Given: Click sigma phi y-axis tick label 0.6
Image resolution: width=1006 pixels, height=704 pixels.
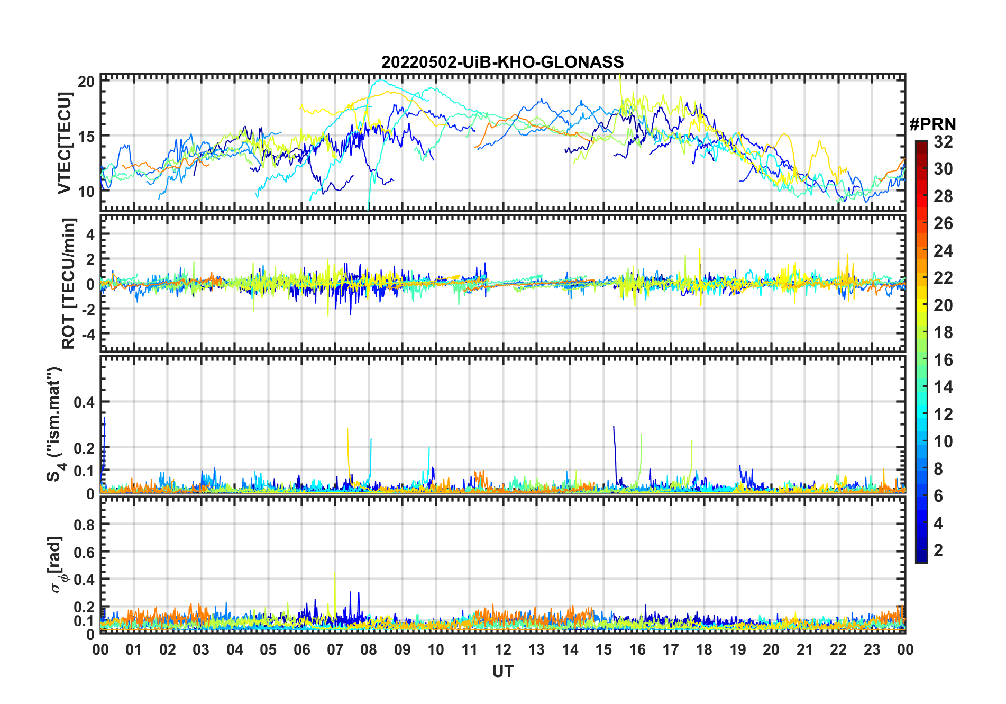Looking at the screenshot, I should click(x=84, y=552).
